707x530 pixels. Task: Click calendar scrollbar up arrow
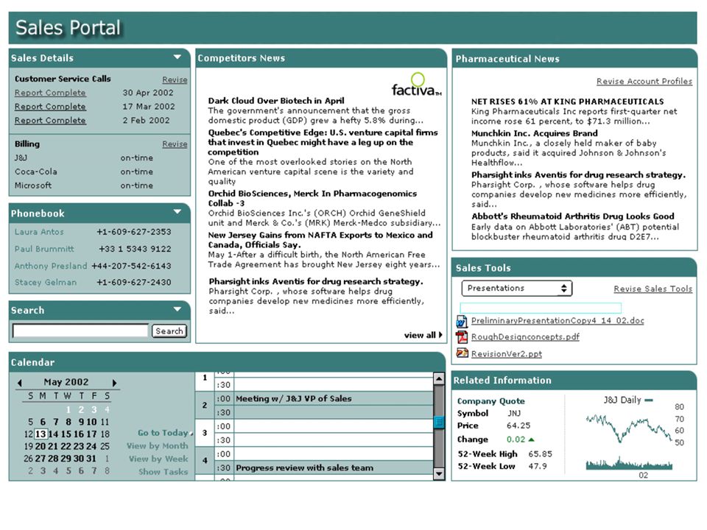tap(439, 378)
